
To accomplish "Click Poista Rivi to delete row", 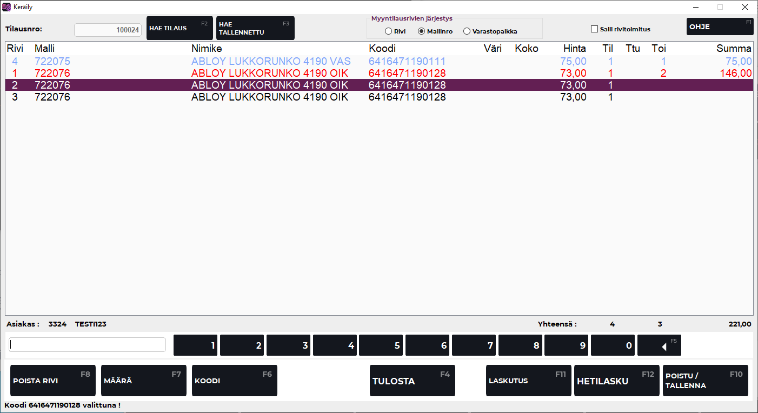I will pyautogui.click(x=53, y=381).
